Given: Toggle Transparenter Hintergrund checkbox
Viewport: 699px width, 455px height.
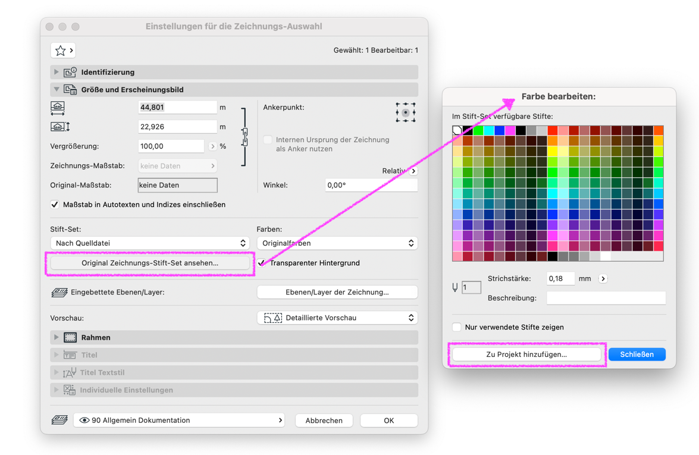Looking at the screenshot, I should coord(261,263).
